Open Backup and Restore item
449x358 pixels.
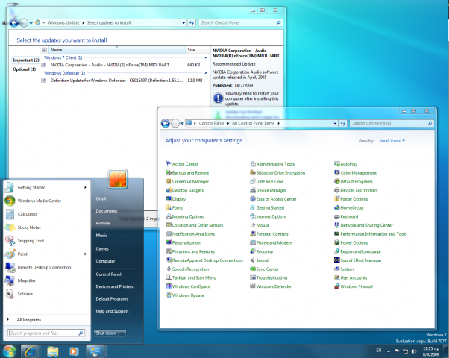[x=187, y=173]
